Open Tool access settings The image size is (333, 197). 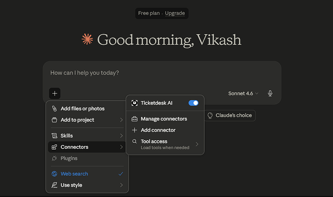coord(165,144)
